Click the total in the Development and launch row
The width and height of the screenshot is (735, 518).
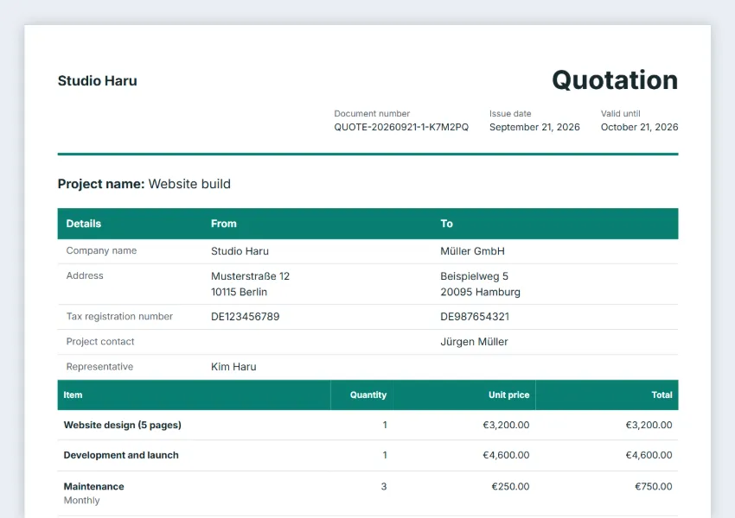click(649, 455)
